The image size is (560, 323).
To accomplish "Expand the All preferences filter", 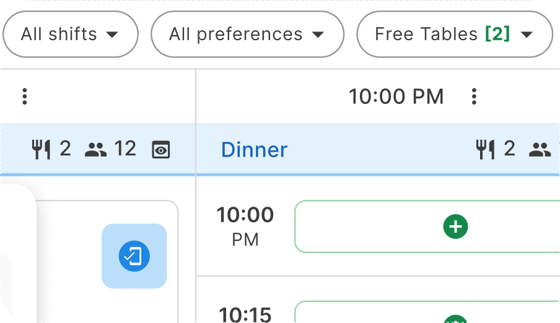I will (247, 34).
